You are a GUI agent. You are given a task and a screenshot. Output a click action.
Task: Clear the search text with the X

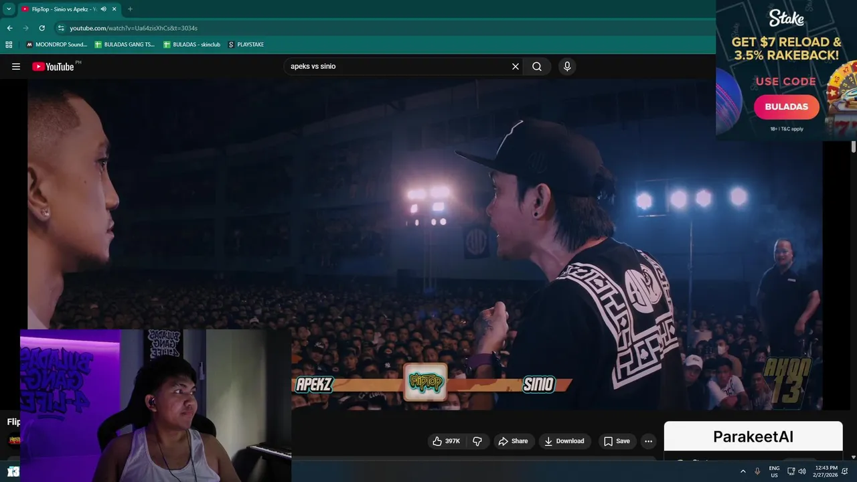(x=516, y=66)
